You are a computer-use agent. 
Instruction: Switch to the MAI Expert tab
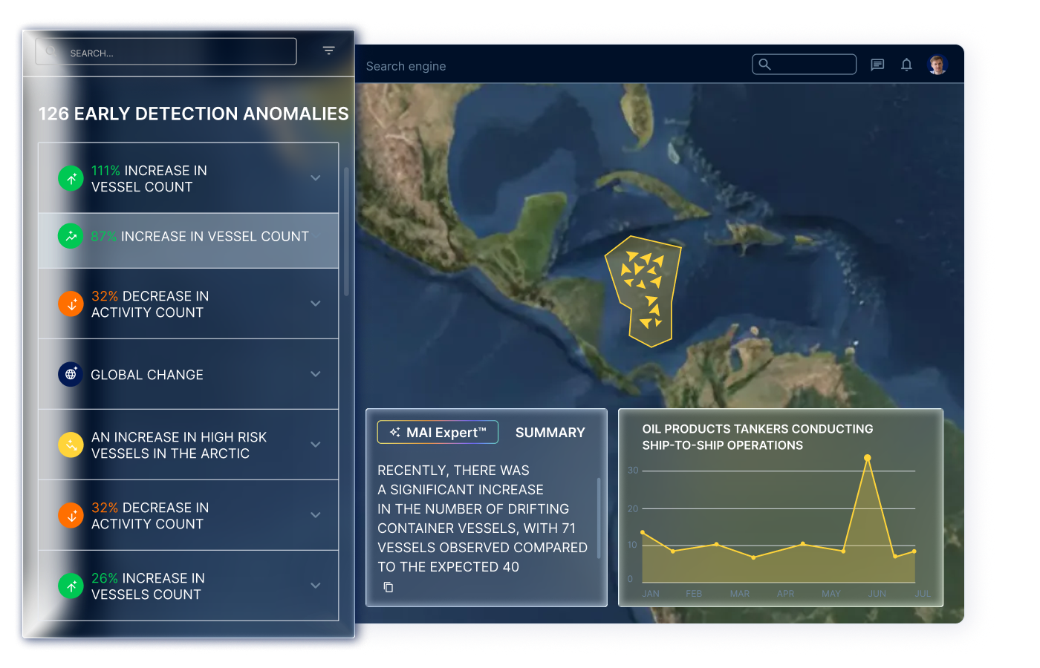(x=438, y=432)
